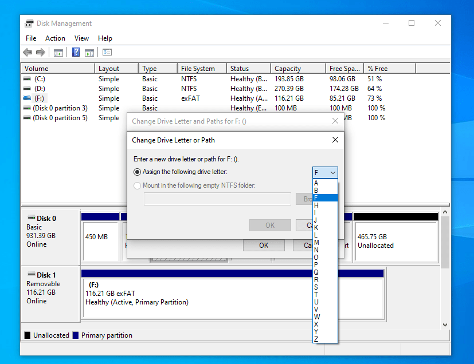Click the checklist settings toolbar icon
Image resolution: width=474 pixels, height=364 pixels.
(107, 53)
